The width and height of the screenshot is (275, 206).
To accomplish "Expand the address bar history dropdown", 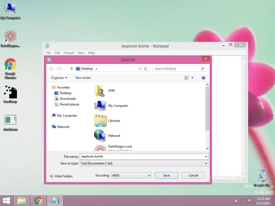I will [x=140, y=69].
